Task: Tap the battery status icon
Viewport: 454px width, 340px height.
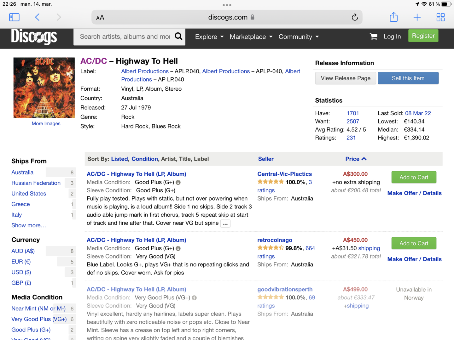Action: pyautogui.click(x=446, y=4)
